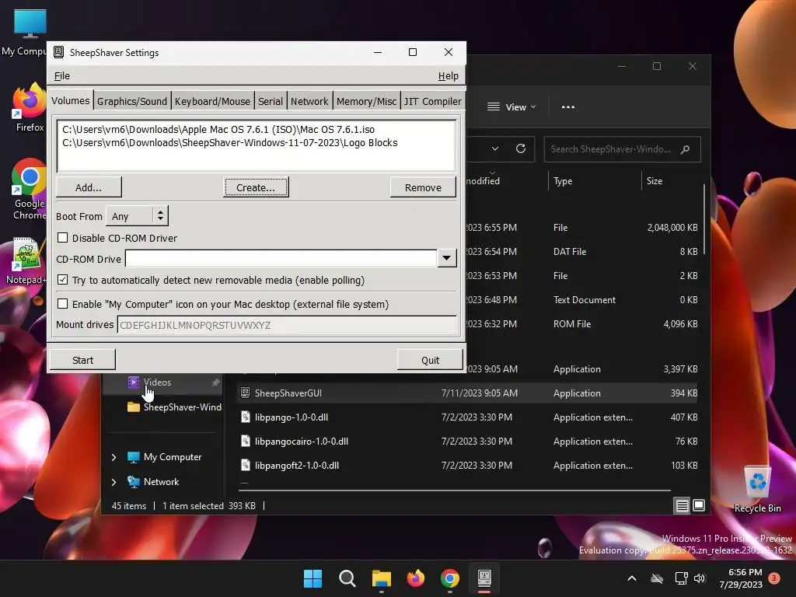Click the Remove volume button
Image resolution: width=796 pixels, height=597 pixels.
[x=423, y=187]
